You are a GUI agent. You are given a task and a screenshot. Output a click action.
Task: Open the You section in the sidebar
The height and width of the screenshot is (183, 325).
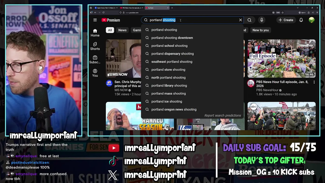click(95, 73)
